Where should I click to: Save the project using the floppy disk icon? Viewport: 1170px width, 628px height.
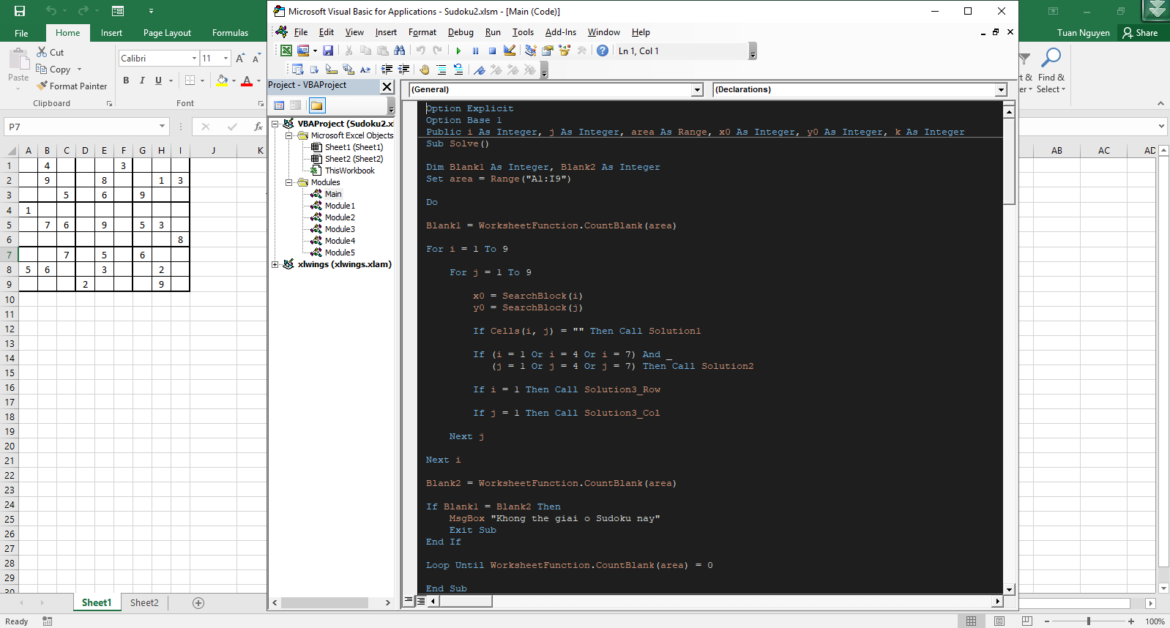[x=328, y=51]
